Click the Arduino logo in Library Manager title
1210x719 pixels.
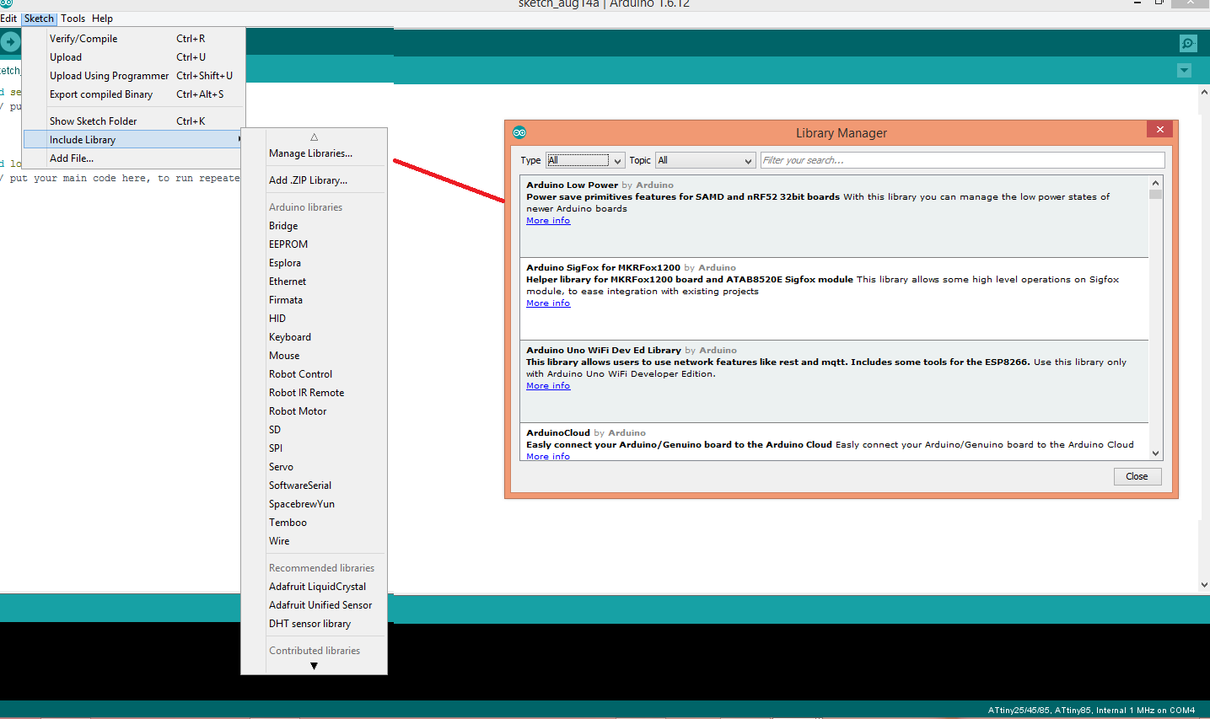(519, 132)
